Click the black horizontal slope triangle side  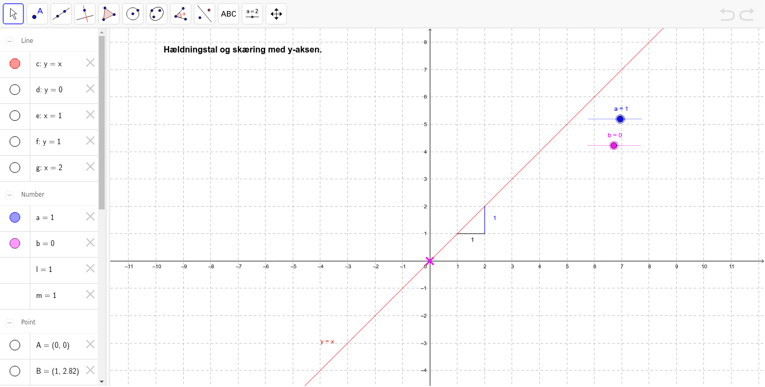tap(471, 233)
